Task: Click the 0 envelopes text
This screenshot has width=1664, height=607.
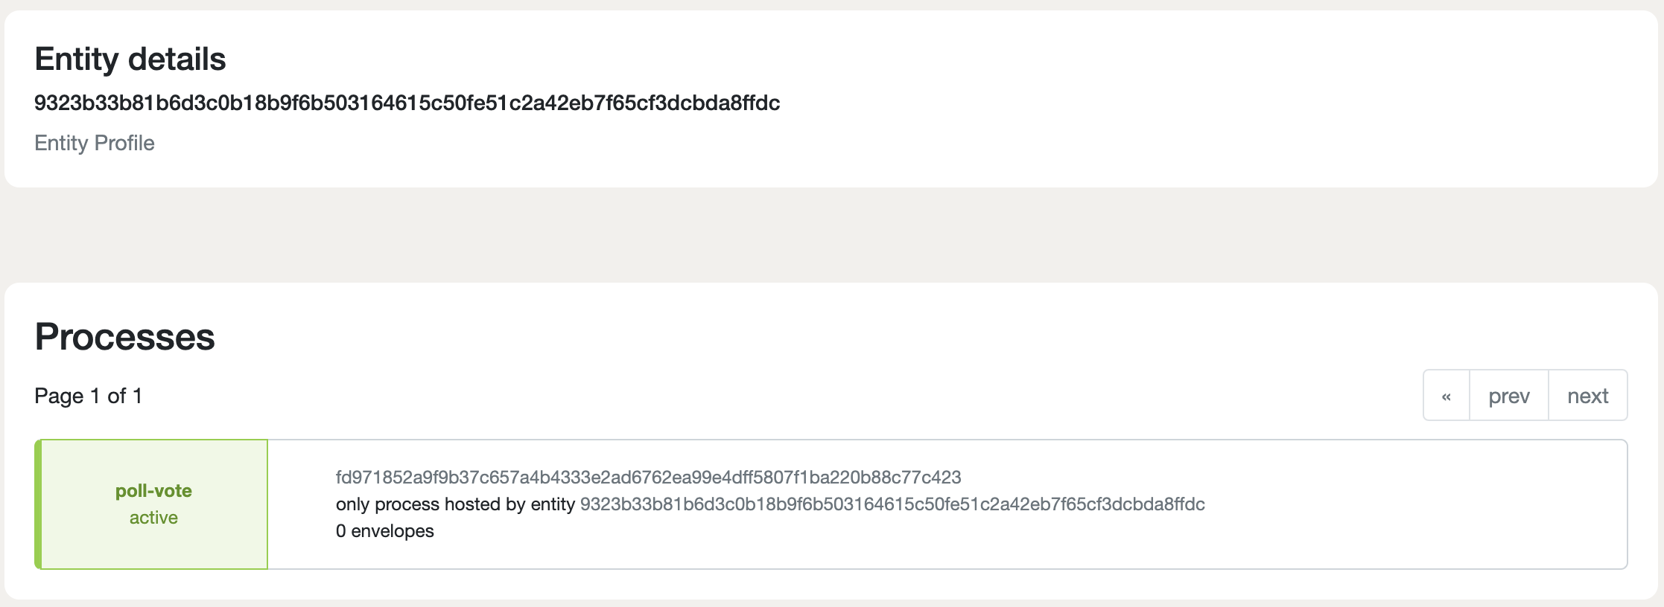Action: (385, 530)
